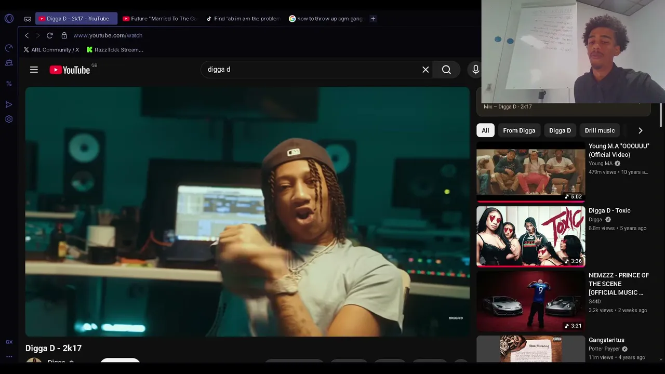Click the GX icon at sidebar bottom
Screen dimensions: 665x374
point(9,342)
